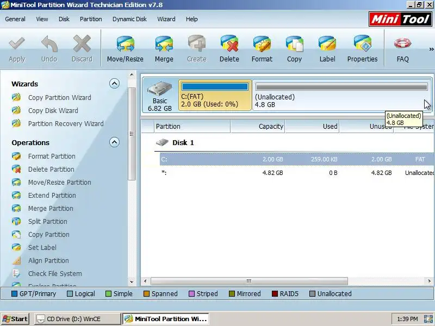Click the Copy toolbar icon
This screenshot has height=326, width=435.
(x=294, y=44)
